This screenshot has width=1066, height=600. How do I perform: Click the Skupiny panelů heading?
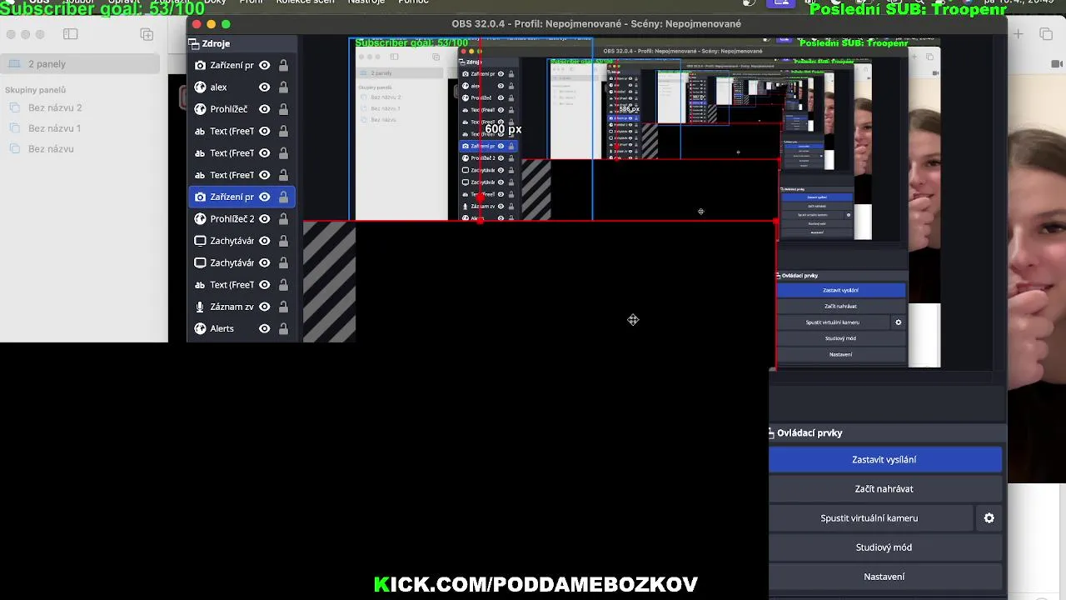[x=35, y=90]
